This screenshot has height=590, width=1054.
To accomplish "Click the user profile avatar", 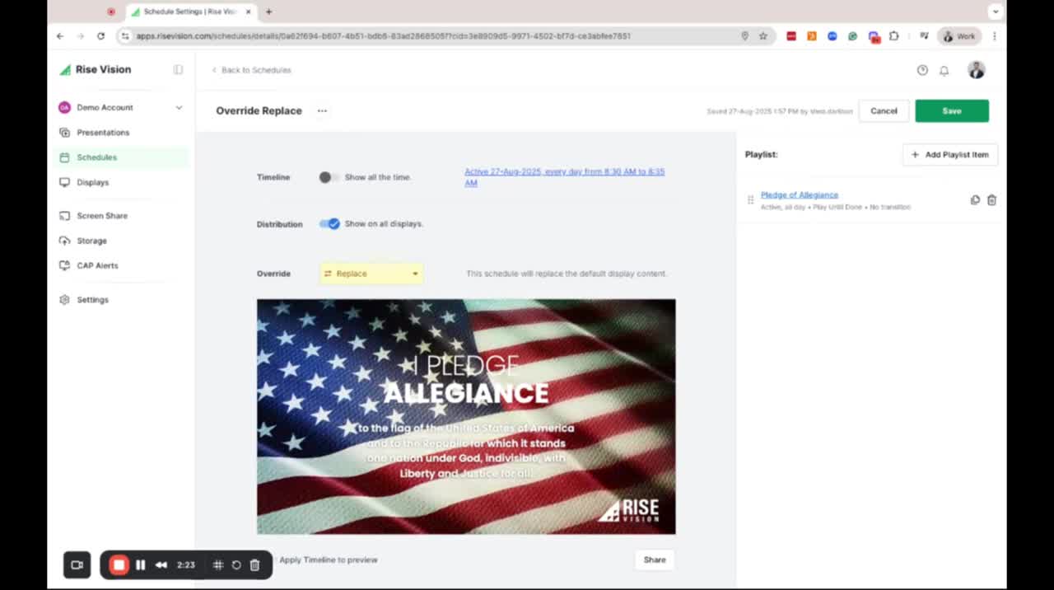I will [x=976, y=71].
